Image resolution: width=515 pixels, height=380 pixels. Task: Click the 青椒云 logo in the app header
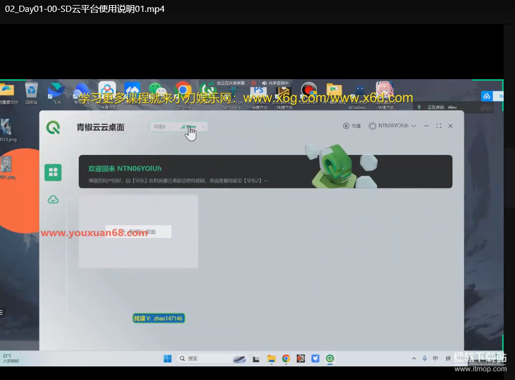53,127
